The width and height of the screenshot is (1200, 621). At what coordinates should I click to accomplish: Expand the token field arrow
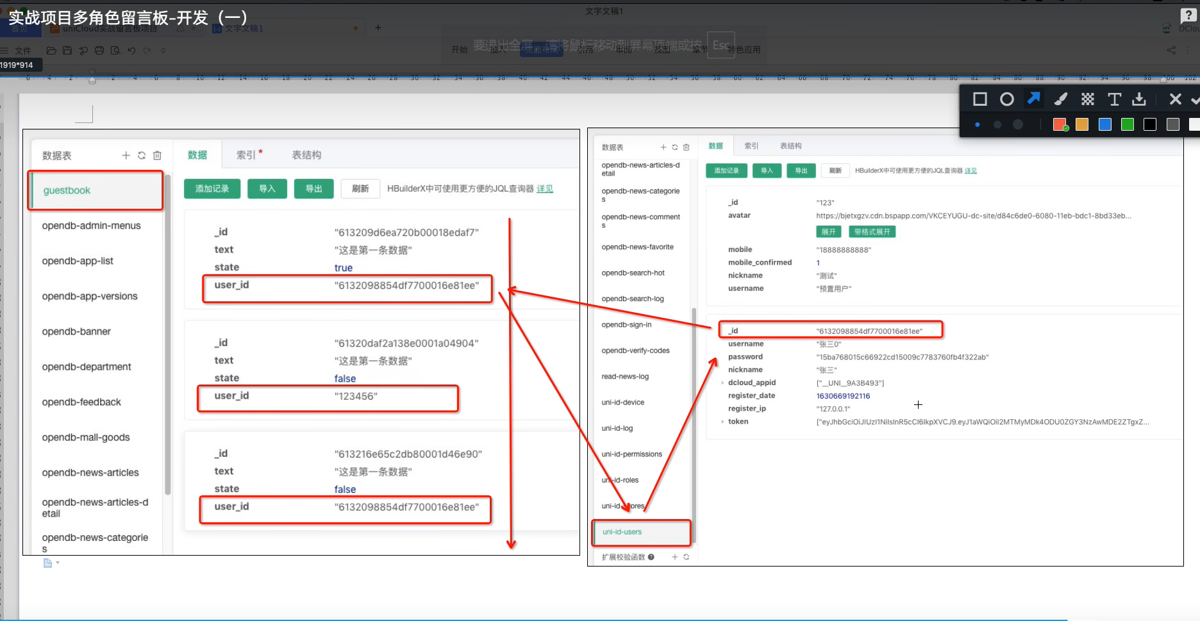tap(722, 422)
